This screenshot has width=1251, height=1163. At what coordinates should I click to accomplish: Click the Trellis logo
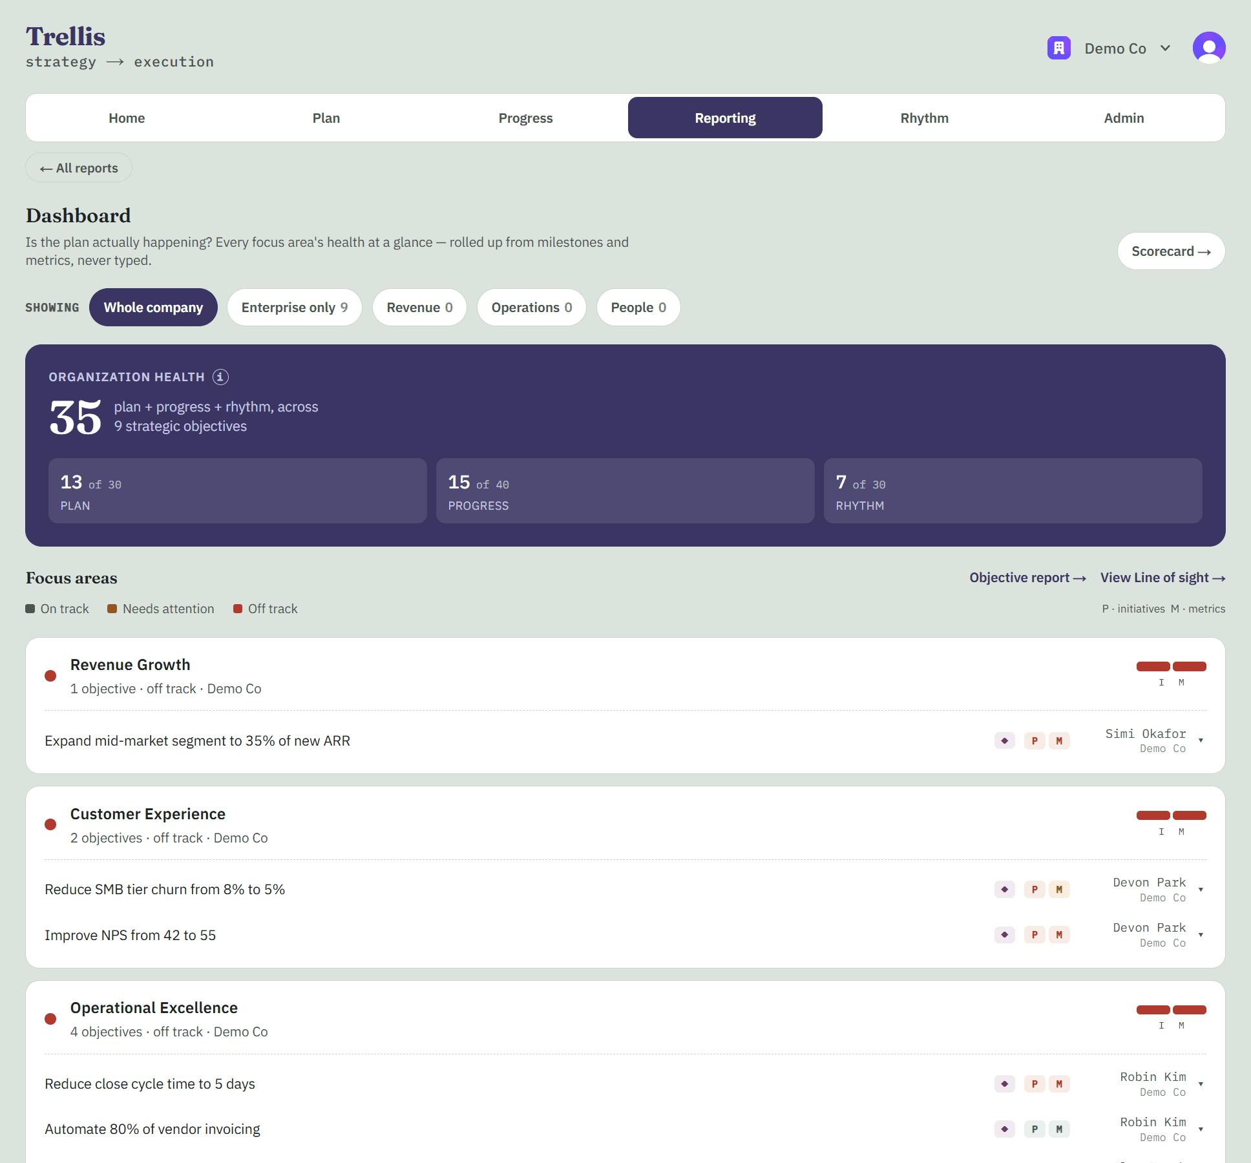[x=66, y=36]
